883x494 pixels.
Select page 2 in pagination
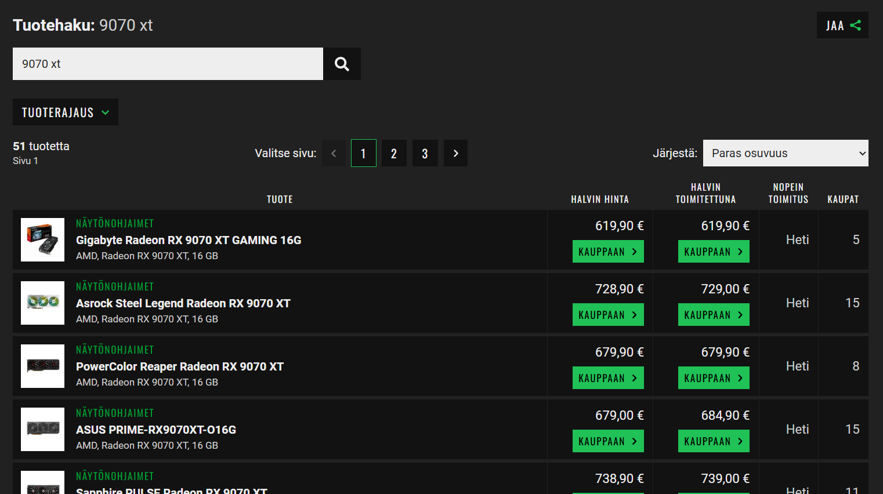pyautogui.click(x=394, y=153)
